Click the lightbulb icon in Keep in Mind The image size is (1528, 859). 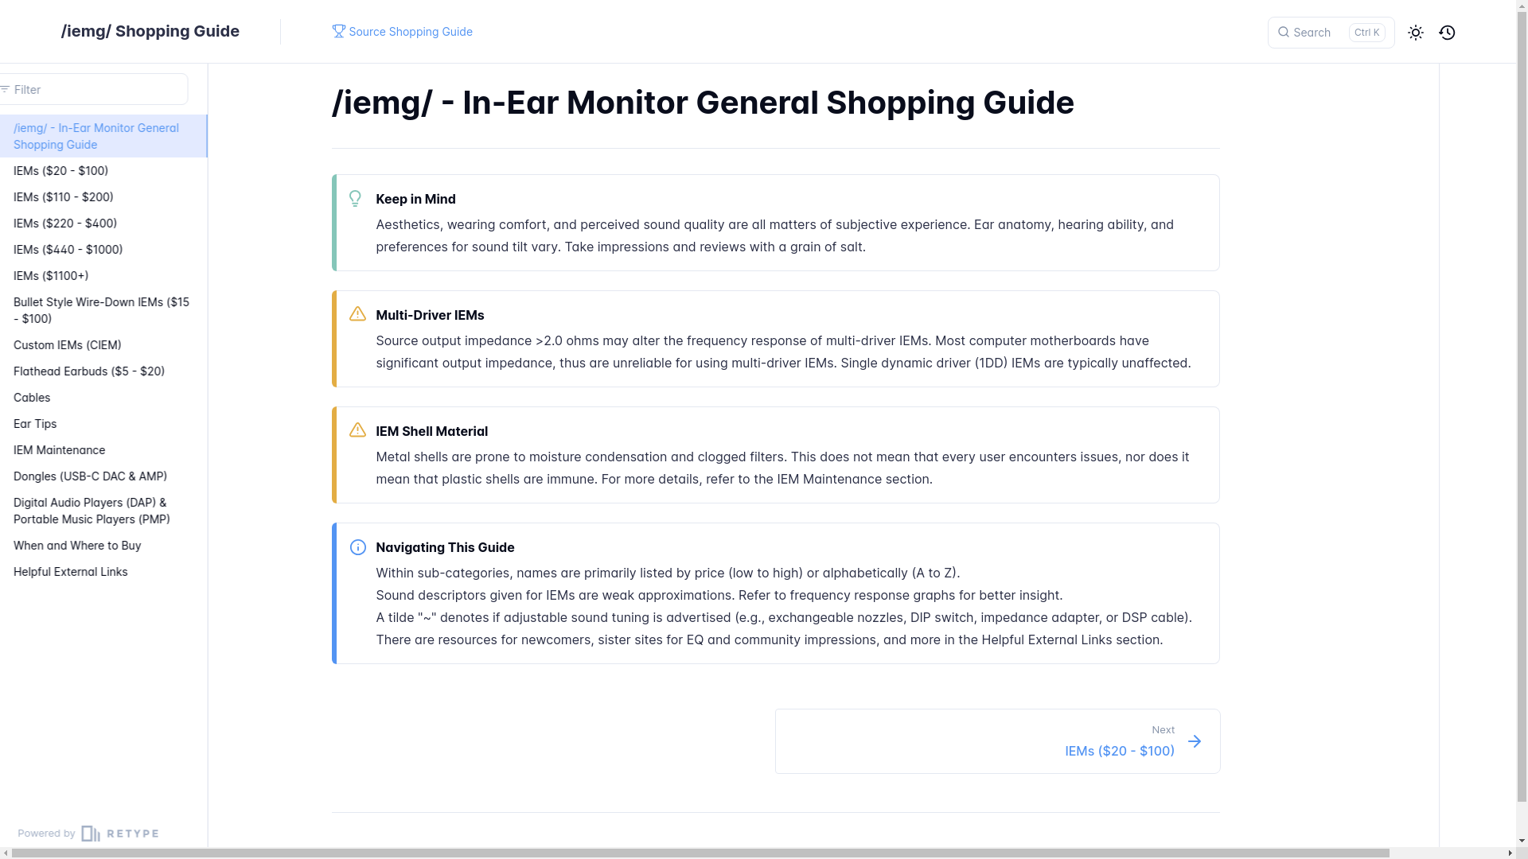[355, 198]
